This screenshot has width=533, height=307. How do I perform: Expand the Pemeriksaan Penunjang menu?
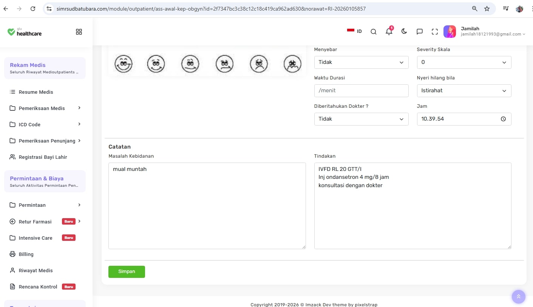point(45,141)
